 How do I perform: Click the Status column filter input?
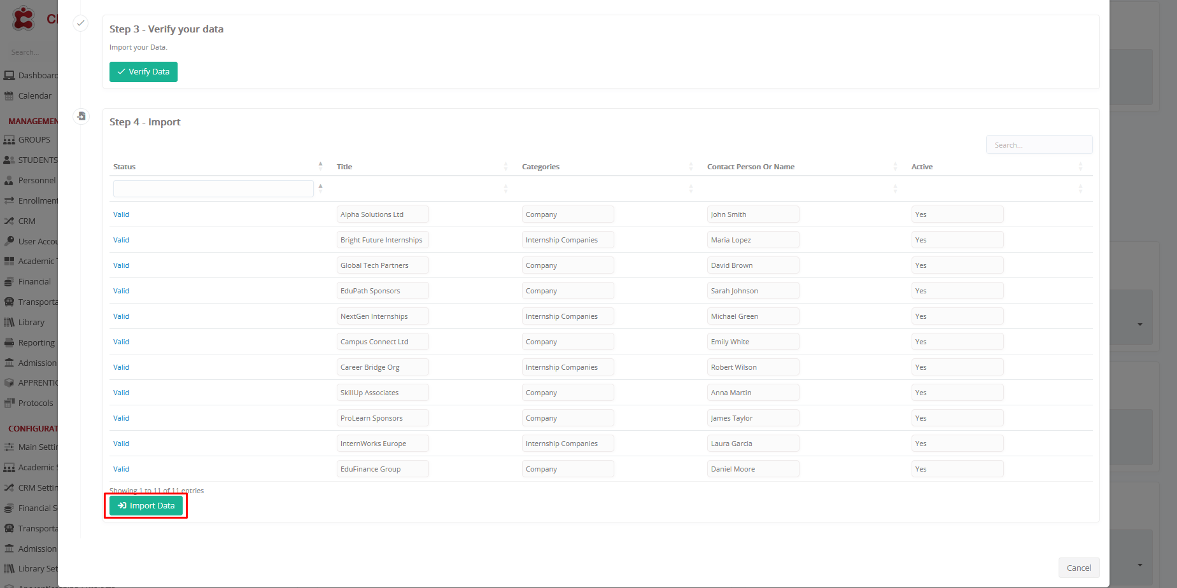(213, 189)
